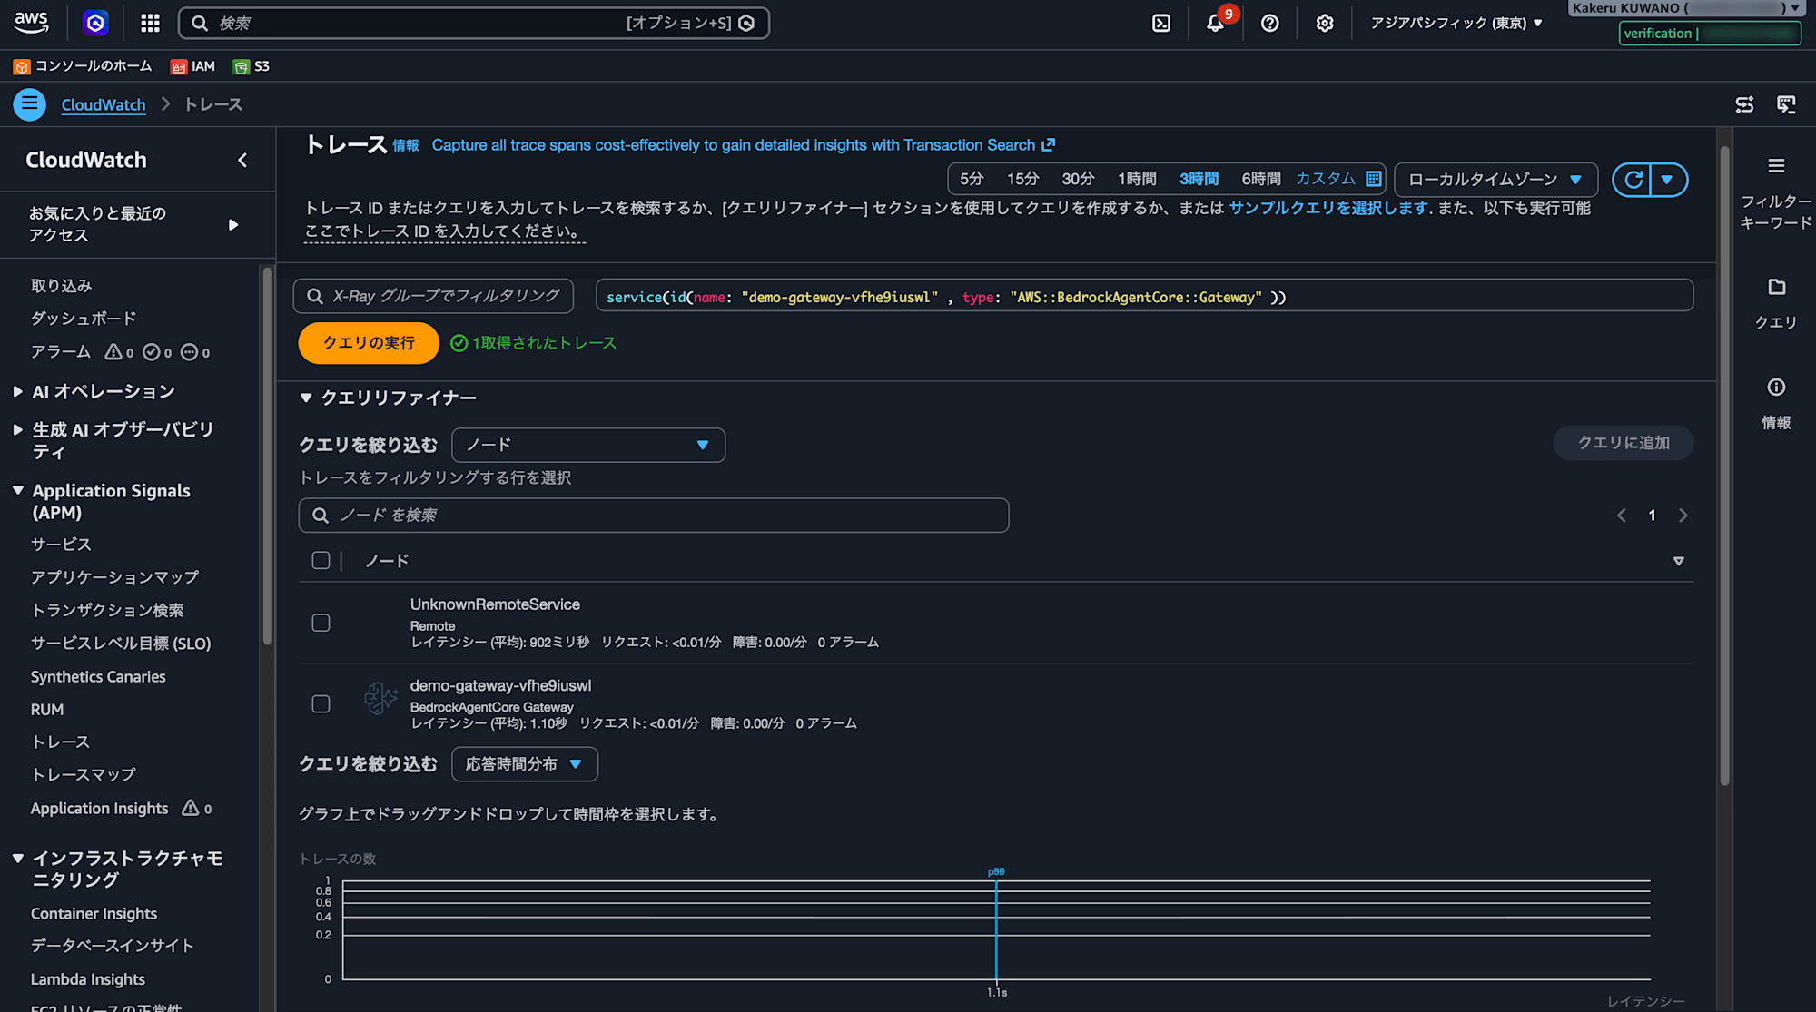Open the コンソールのホーム shortcut

(x=83, y=66)
